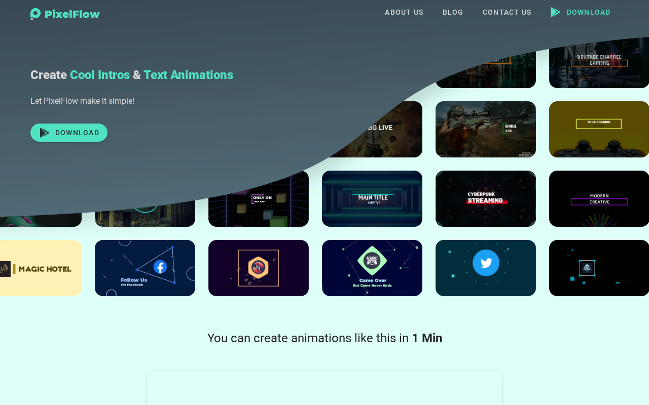Screen dimensions: 649x405
Task: Open the black skull logo thumbnail
Action: pos(599,268)
